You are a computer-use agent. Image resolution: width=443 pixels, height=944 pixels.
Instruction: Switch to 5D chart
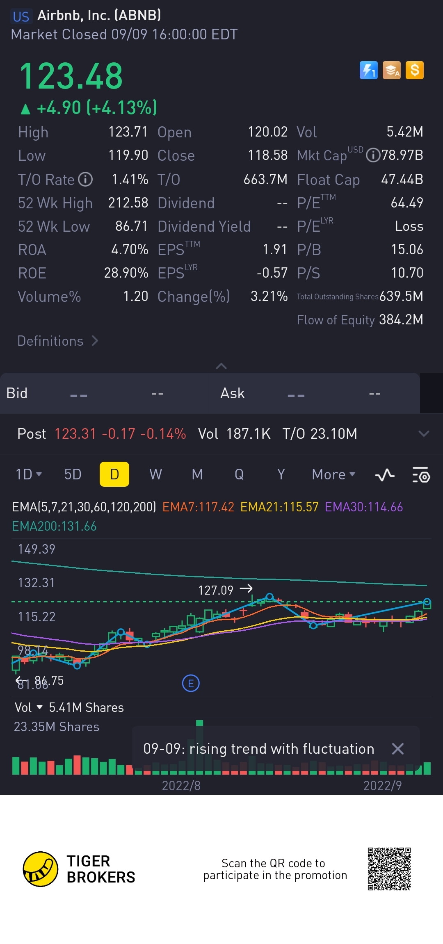point(73,474)
